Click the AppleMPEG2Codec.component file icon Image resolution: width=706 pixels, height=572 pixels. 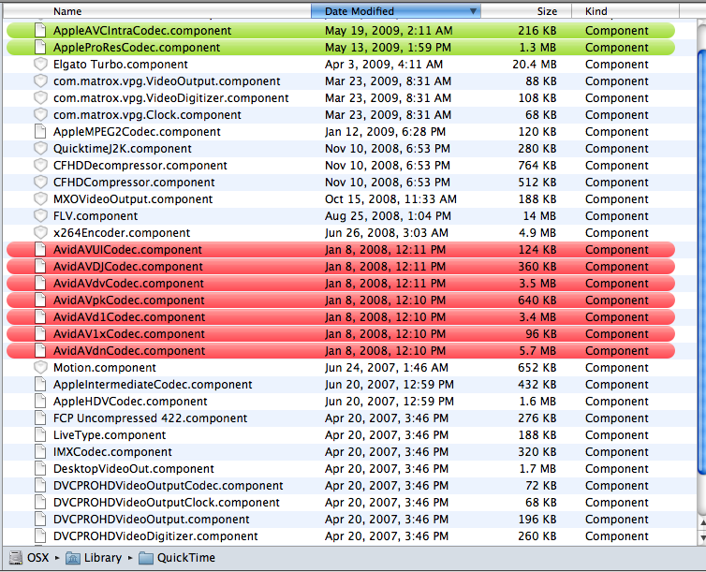[40, 132]
